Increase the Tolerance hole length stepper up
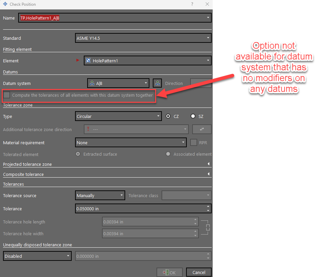This screenshot has width=315, height=277. tap(195, 220)
